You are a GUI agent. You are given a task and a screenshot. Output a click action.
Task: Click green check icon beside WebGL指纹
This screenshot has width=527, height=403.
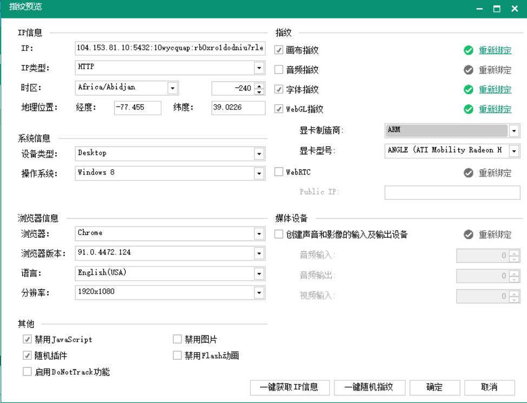469,109
